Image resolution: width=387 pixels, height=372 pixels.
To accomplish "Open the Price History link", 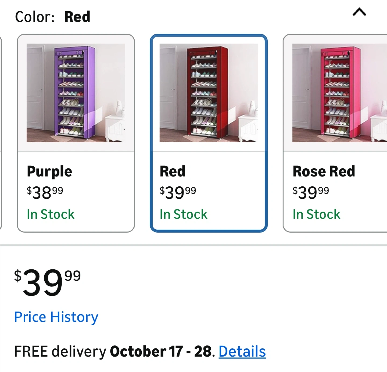I will click(x=56, y=317).
